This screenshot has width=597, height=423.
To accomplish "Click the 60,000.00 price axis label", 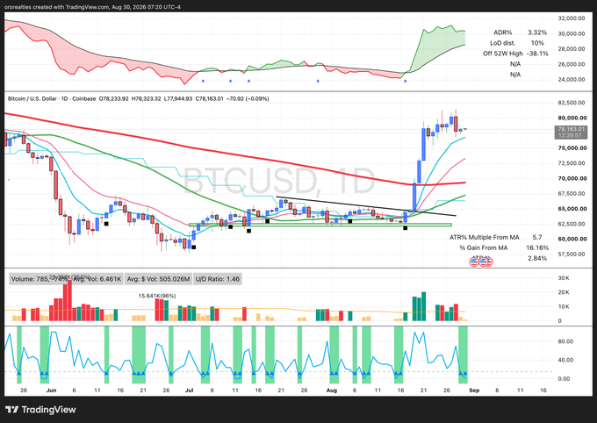I will [x=572, y=239].
